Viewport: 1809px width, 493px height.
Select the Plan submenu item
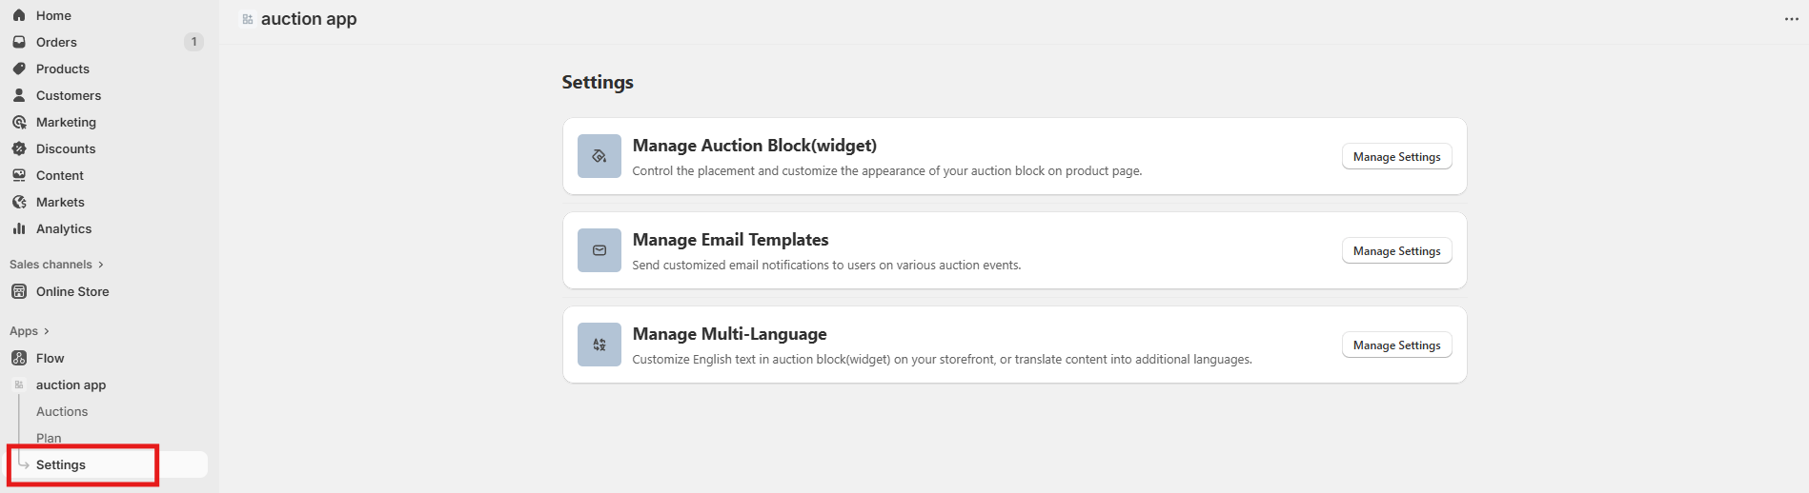click(x=49, y=438)
